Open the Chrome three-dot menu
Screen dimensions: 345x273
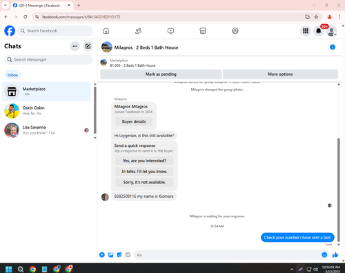(339, 17)
